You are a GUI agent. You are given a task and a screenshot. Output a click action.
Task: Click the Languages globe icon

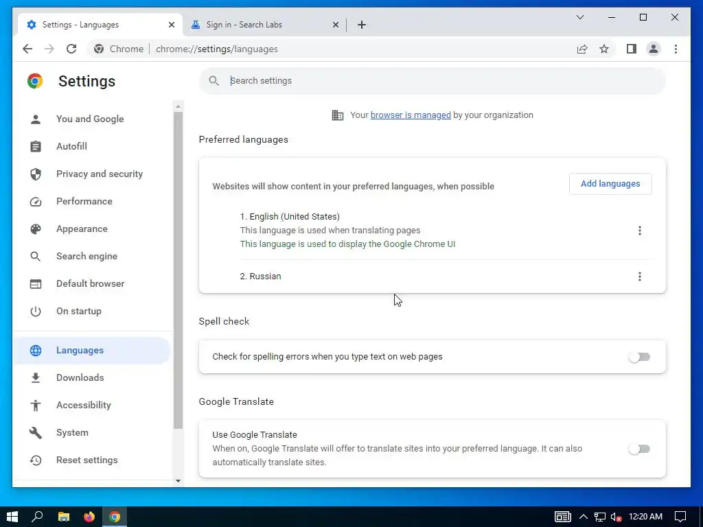(36, 351)
